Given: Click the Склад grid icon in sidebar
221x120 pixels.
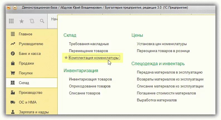Looking at the screenshot, I should (13, 83).
